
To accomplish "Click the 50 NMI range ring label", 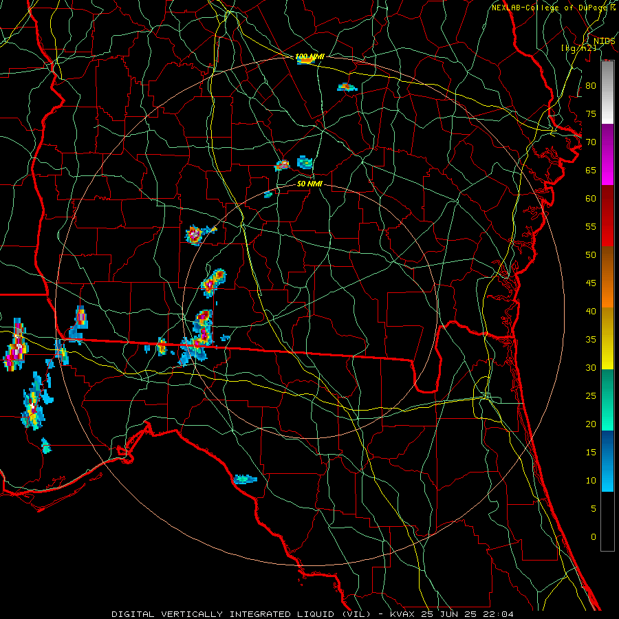I will (310, 184).
